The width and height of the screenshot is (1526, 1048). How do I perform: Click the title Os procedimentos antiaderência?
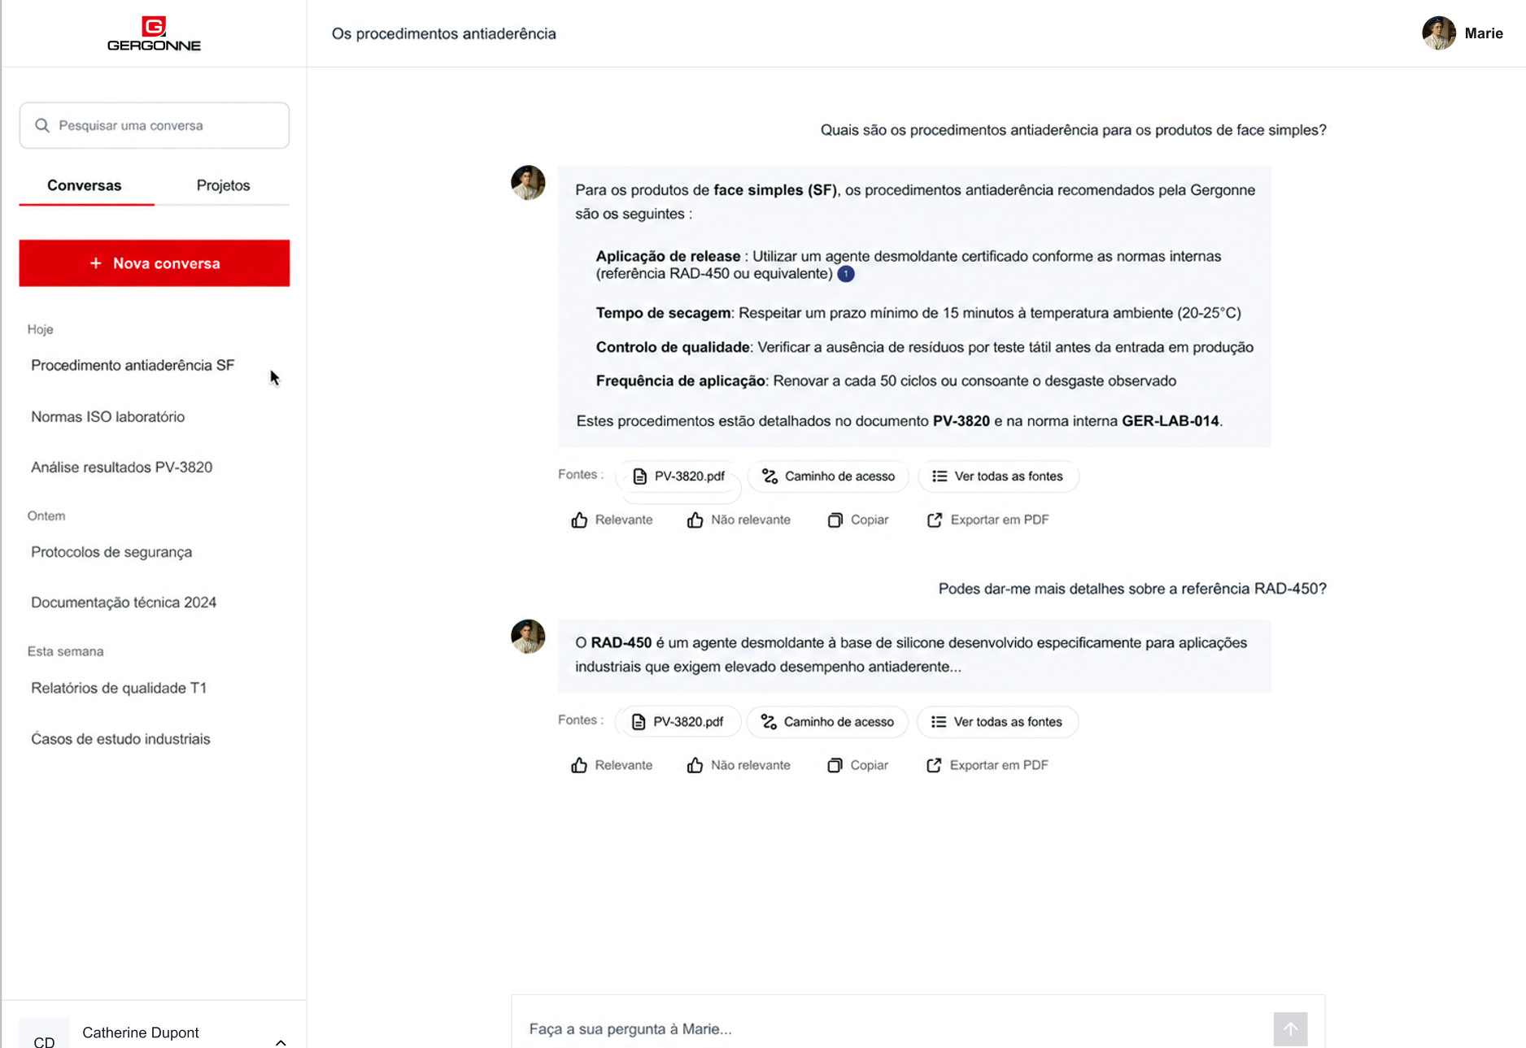click(x=444, y=33)
